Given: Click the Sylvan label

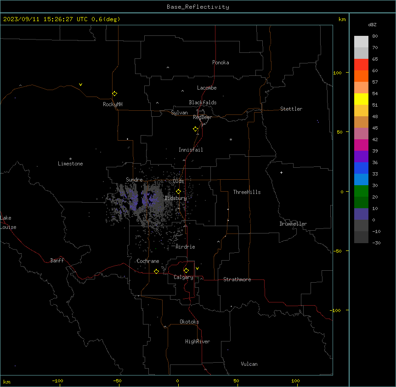Looking at the screenshot, I should (179, 113).
